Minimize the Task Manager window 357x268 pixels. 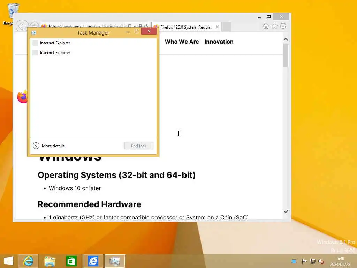click(127, 32)
